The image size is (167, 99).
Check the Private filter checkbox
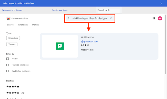point(7,59)
